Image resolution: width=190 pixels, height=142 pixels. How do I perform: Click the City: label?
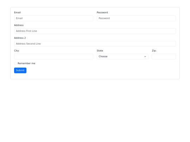(x=17, y=51)
